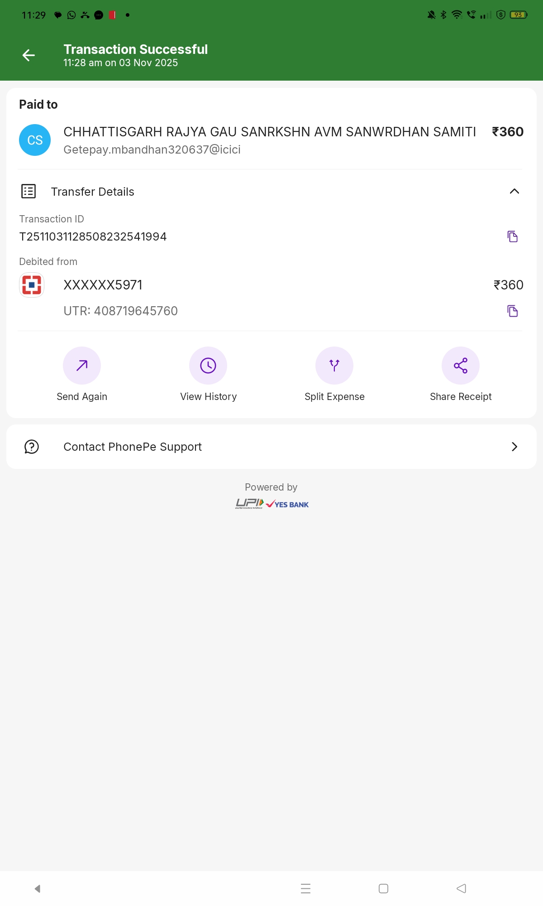Copy the UTR number

coord(512,311)
